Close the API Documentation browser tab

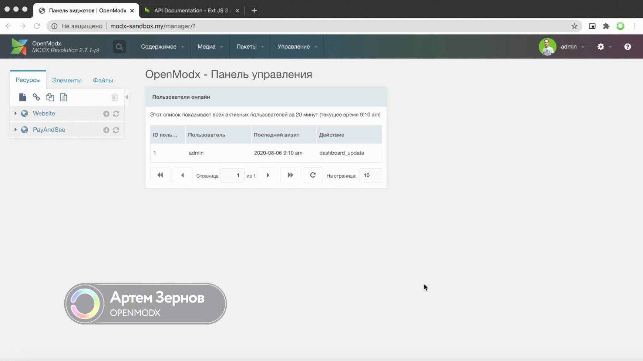(237, 10)
